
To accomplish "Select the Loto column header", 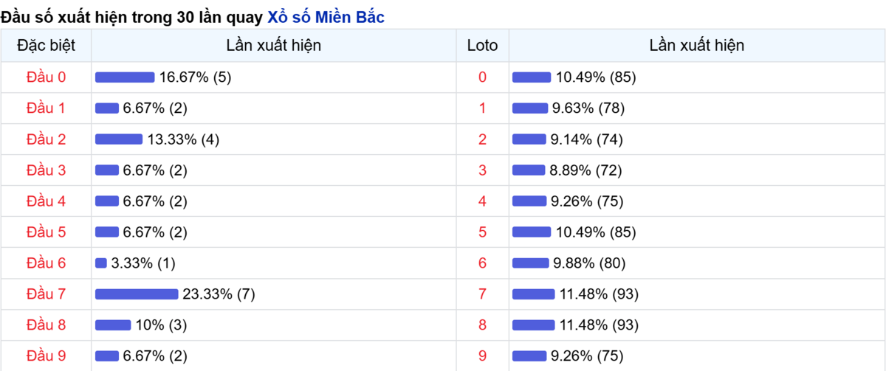I will click(483, 45).
